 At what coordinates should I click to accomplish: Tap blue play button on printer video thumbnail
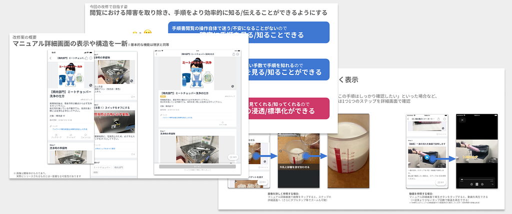427,157
